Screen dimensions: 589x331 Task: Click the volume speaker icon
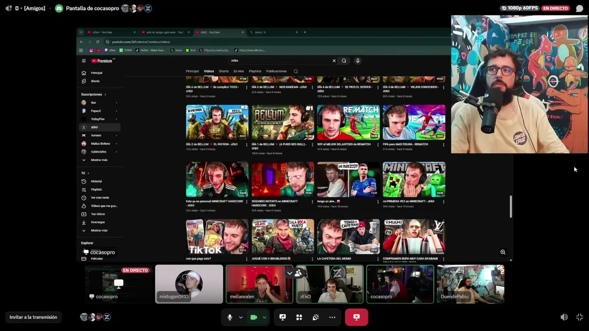pos(564,317)
